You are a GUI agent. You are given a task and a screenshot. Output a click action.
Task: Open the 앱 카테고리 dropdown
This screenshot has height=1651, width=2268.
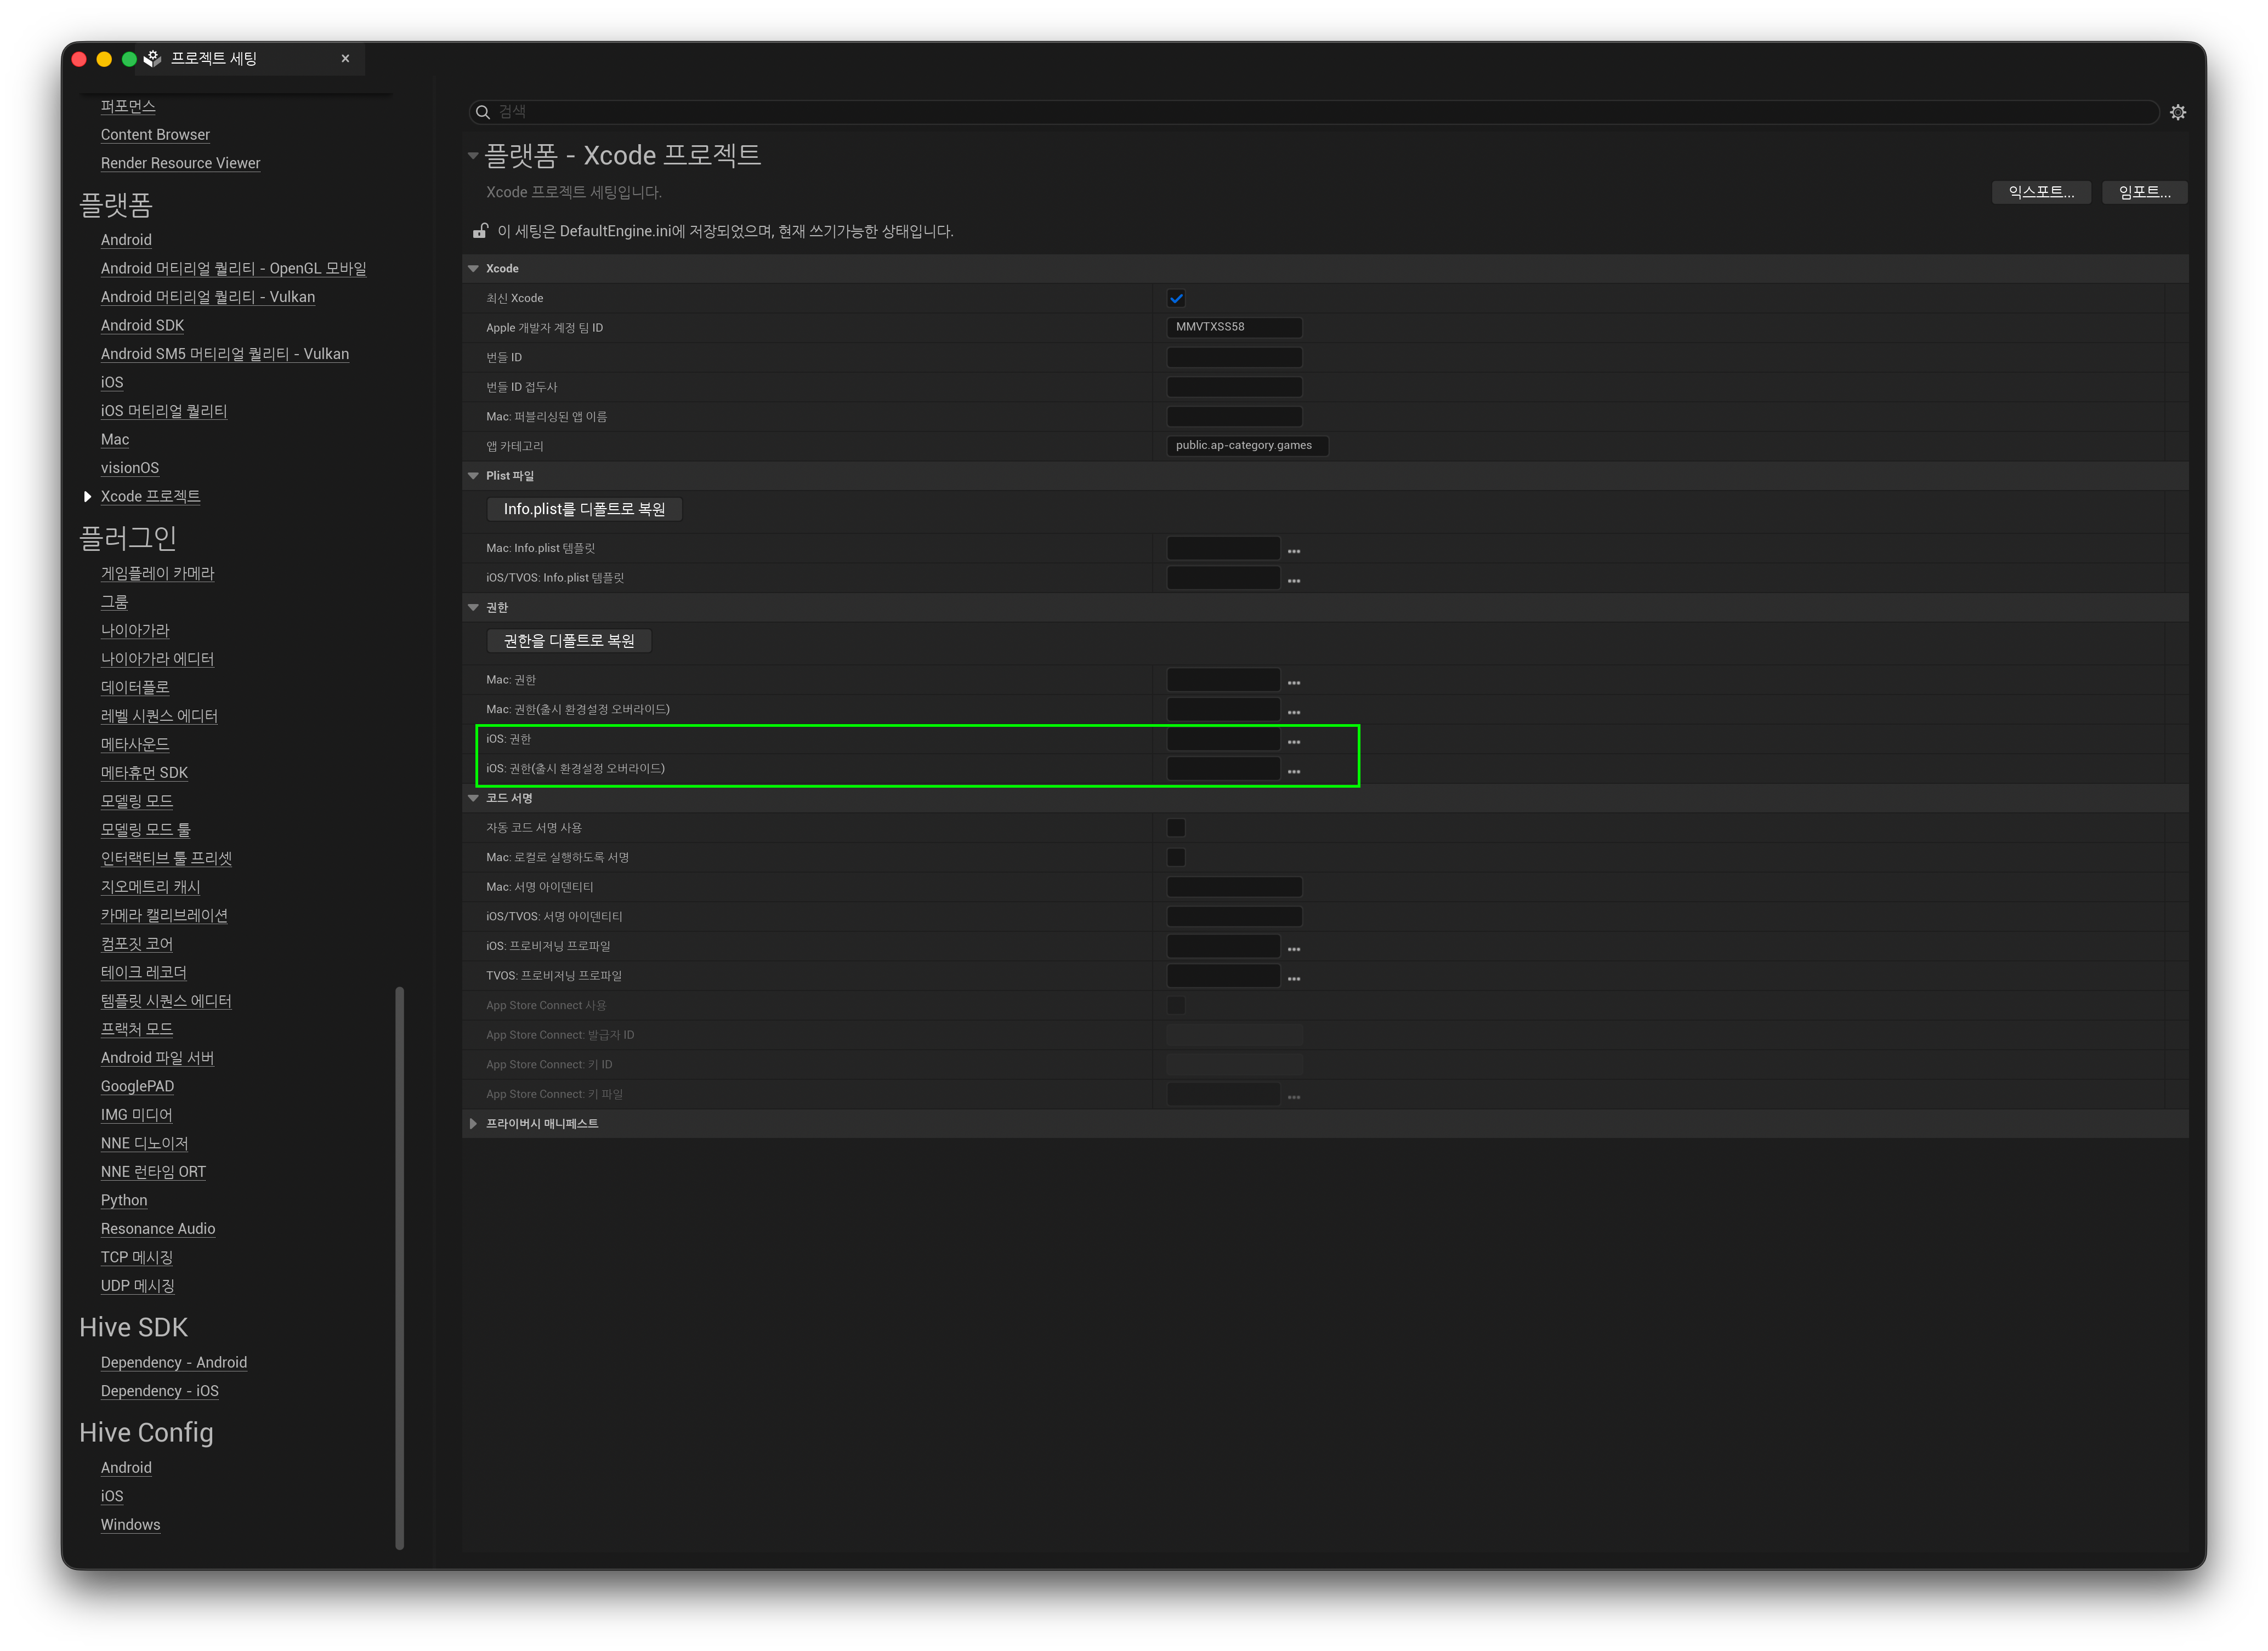(x=1246, y=446)
